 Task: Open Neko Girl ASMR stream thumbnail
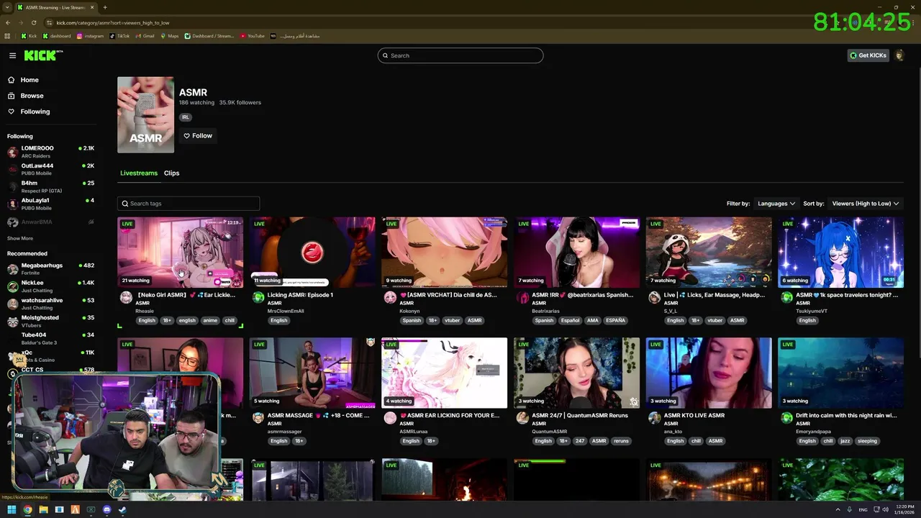click(x=180, y=252)
